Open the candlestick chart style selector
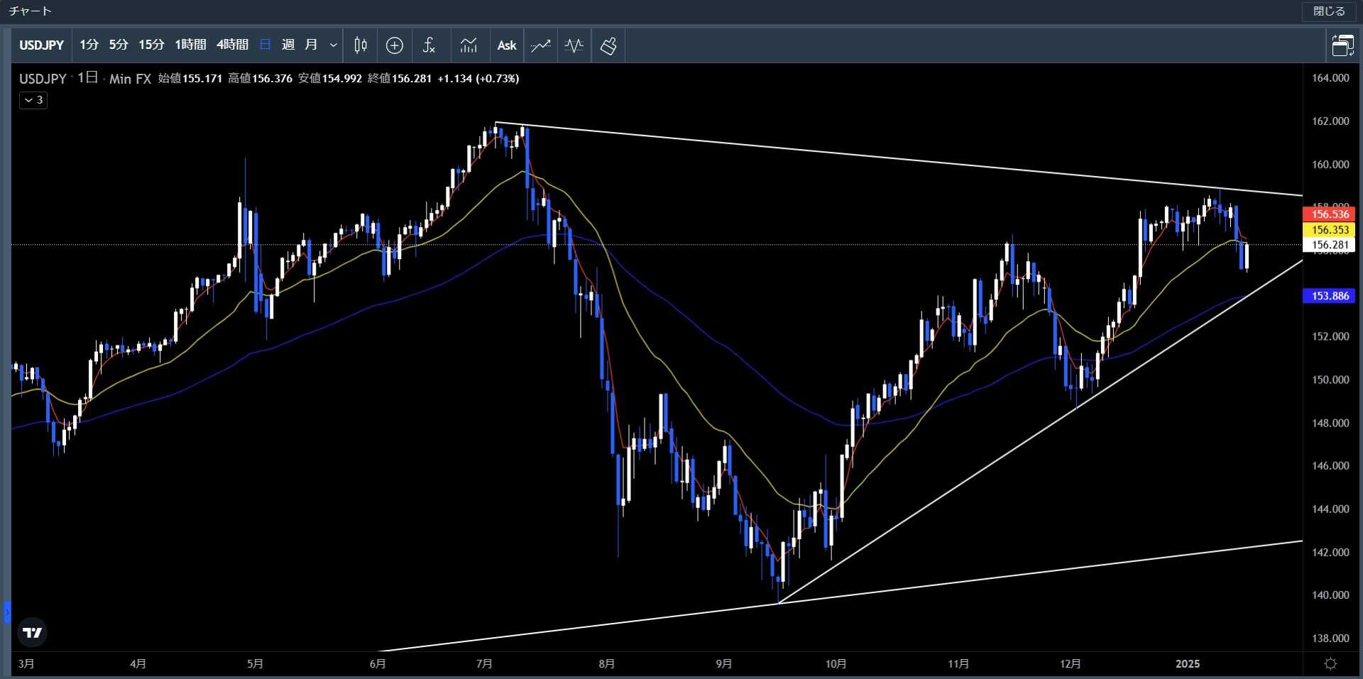Screen dimensions: 1363x679 click(x=361, y=45)
